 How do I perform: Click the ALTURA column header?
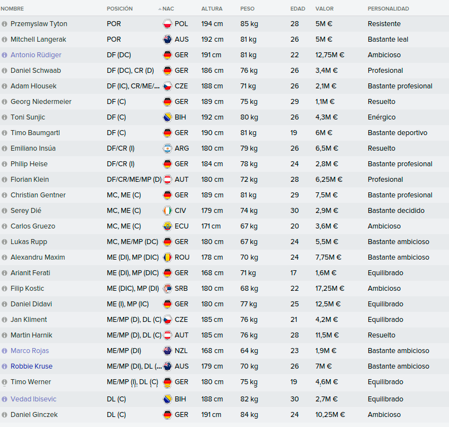click(211, 9)
